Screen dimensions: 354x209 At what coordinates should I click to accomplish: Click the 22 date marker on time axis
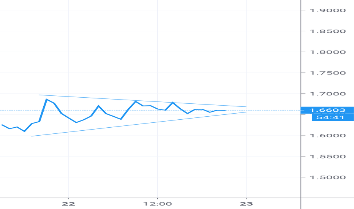[x=68, y=204]
